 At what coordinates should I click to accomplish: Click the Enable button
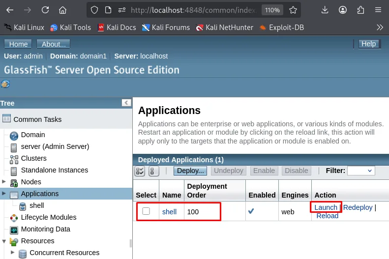click(x=264, y=171)
